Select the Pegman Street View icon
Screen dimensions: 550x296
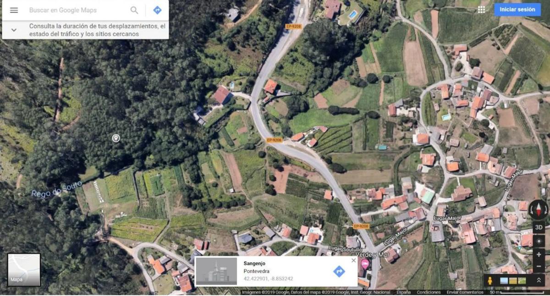(x=490, y=280)
